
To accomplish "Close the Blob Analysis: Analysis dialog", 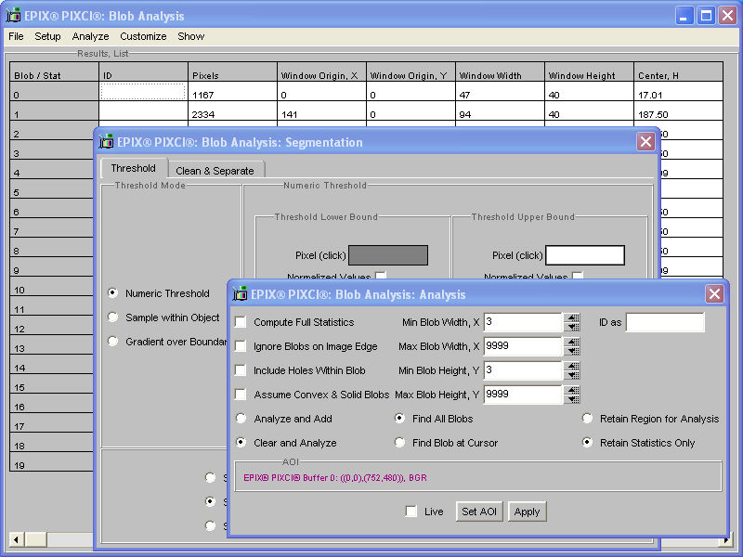I will tap(714, 294).
